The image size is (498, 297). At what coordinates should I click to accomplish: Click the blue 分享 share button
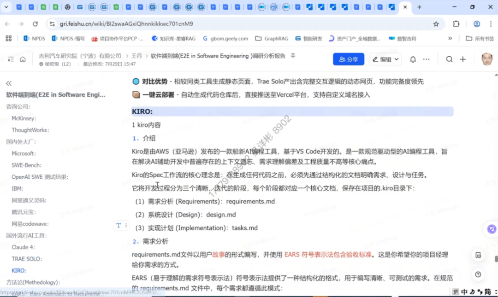point(349,59)
